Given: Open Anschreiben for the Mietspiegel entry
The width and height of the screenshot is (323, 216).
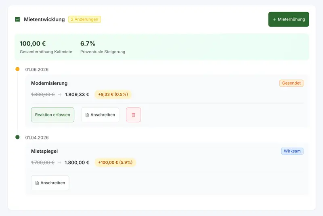Looking at the screenshot, I should point(50,183).
